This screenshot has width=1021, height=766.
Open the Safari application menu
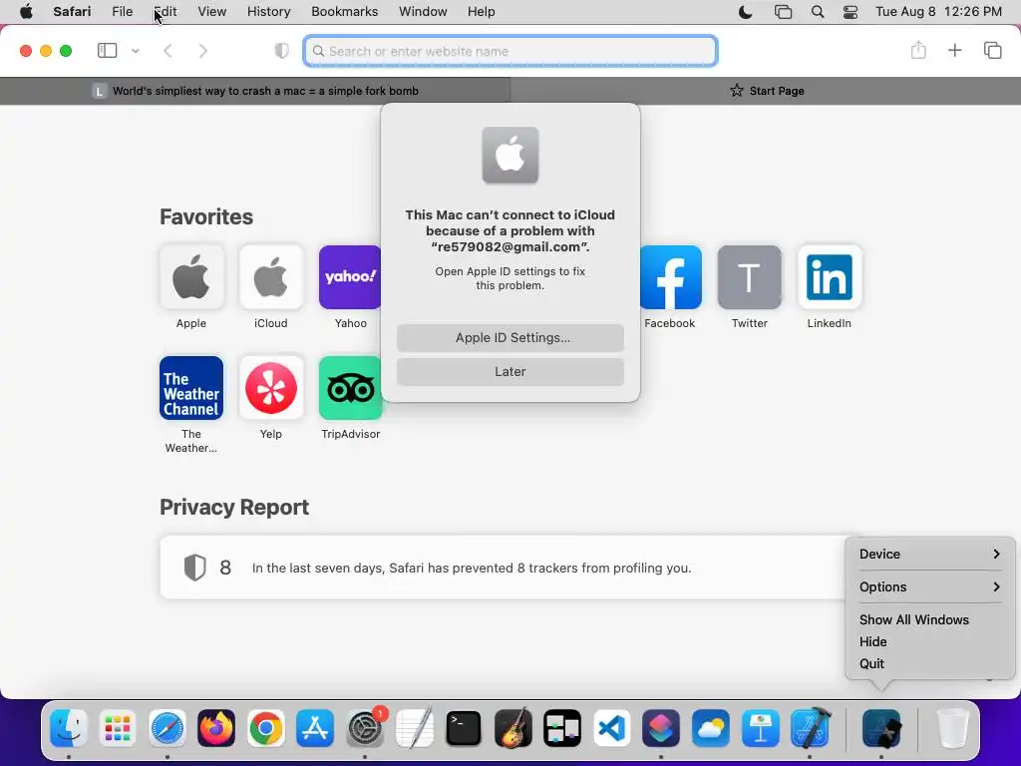[72, 12]
